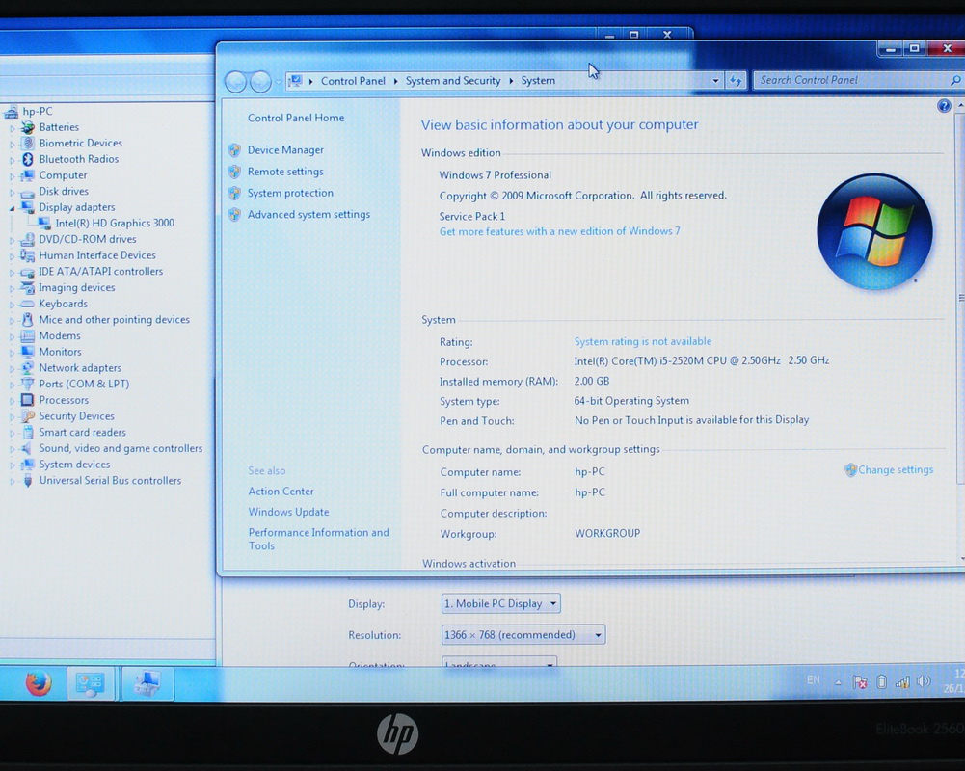
Task: Select Universal Serial Bus controllers item
Action: point(110,481)
